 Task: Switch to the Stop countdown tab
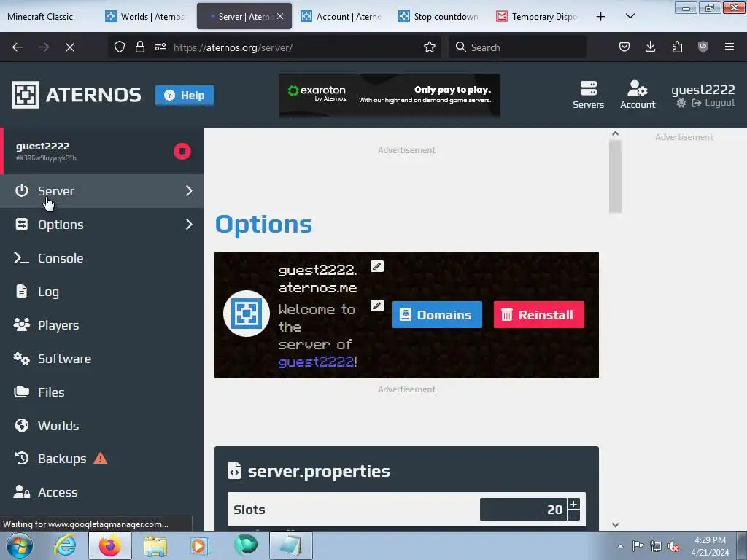tap(439, 16)
